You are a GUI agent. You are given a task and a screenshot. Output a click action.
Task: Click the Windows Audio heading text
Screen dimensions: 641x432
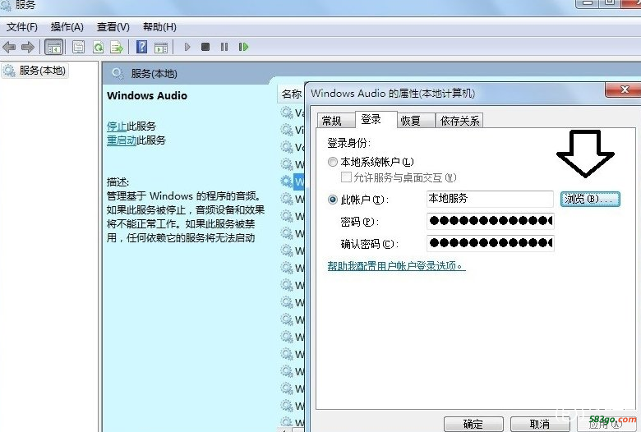pos(147,95)
